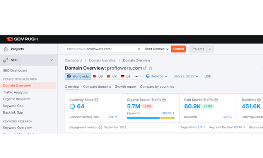Image resolution: width=263 pixels, height=158 pixels.
Task: Open Projects home icon in sidebar
Action: [x=5, y=49]
